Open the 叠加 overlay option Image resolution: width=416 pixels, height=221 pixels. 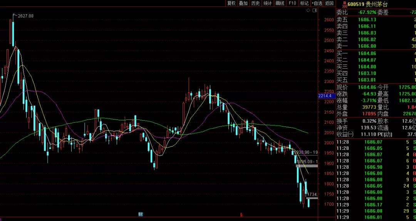pyautogui.click(x=243, y=3)
